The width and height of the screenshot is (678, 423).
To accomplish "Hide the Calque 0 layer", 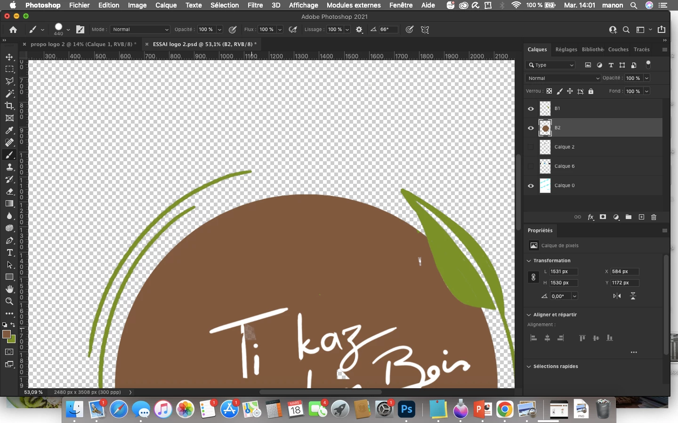I will point(531,186).
